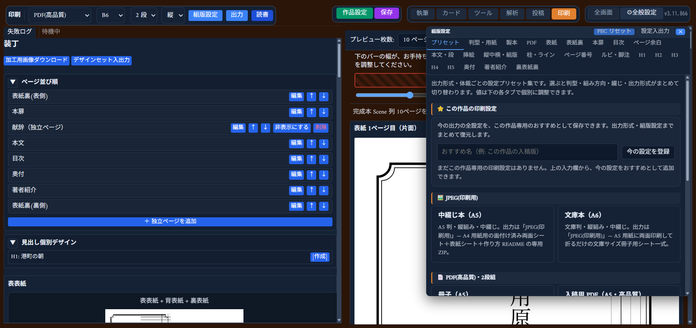Open the 解析 section
This screenshot has height=328, width=696.
click(512, 13)
